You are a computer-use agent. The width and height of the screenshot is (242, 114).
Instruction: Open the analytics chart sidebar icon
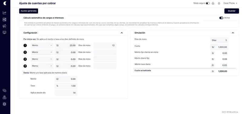[5, 13]
